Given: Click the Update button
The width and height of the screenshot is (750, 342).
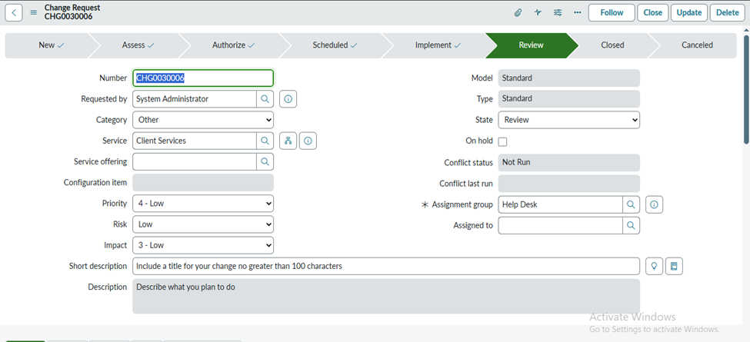Looking at the screenshot, I should tap(688, 13).
